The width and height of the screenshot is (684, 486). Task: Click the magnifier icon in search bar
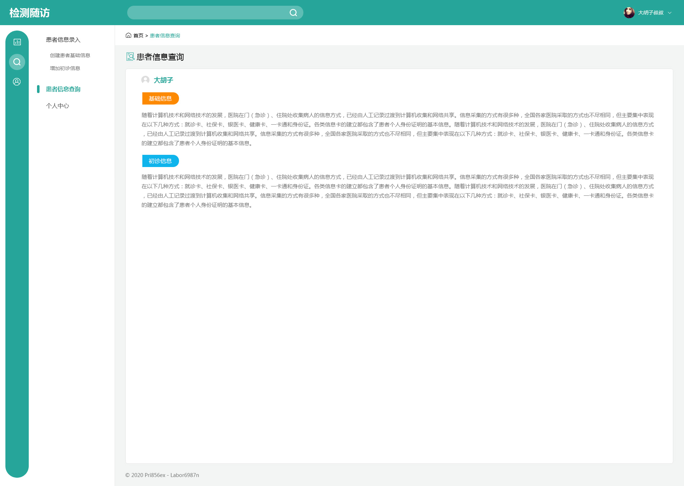pos(293,13)
